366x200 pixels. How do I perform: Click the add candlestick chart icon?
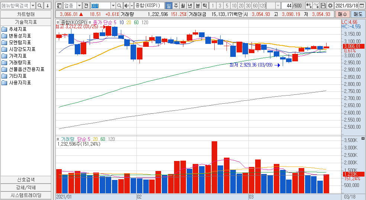[x=309, y=6]
